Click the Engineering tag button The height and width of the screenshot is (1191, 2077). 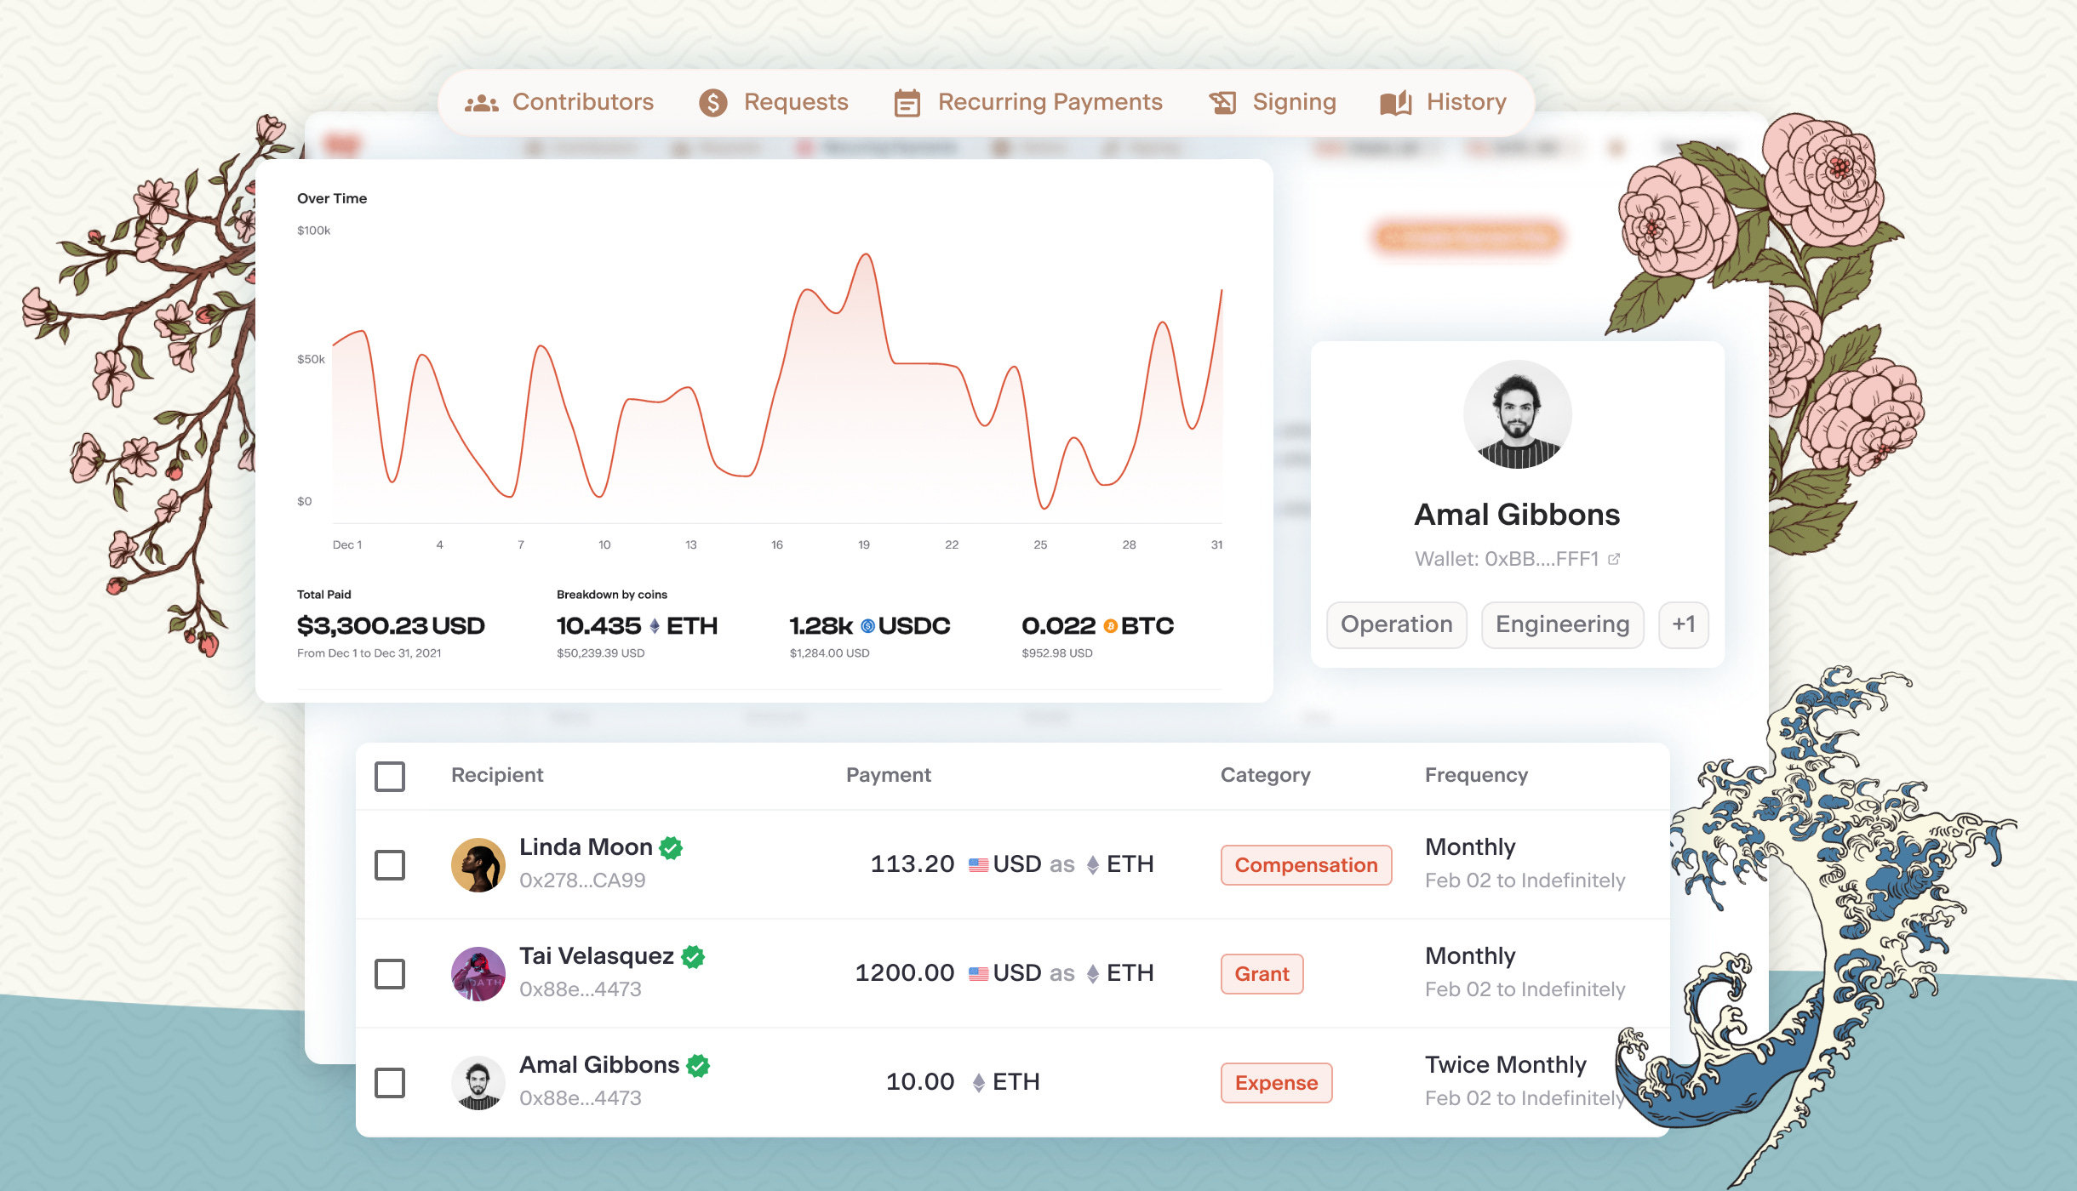[1562, 624]
